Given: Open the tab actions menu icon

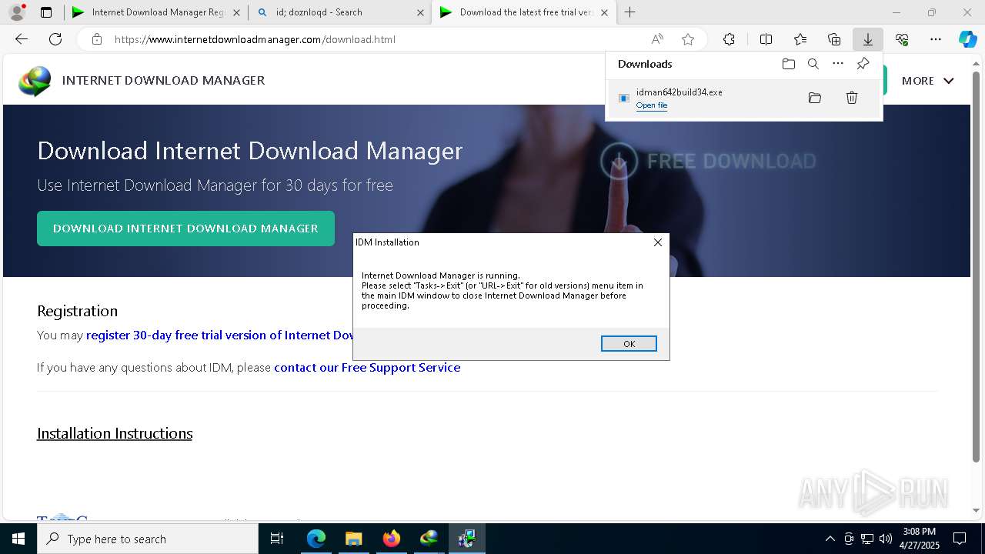Looking at the screenshot, I should [x=46, y=12].
